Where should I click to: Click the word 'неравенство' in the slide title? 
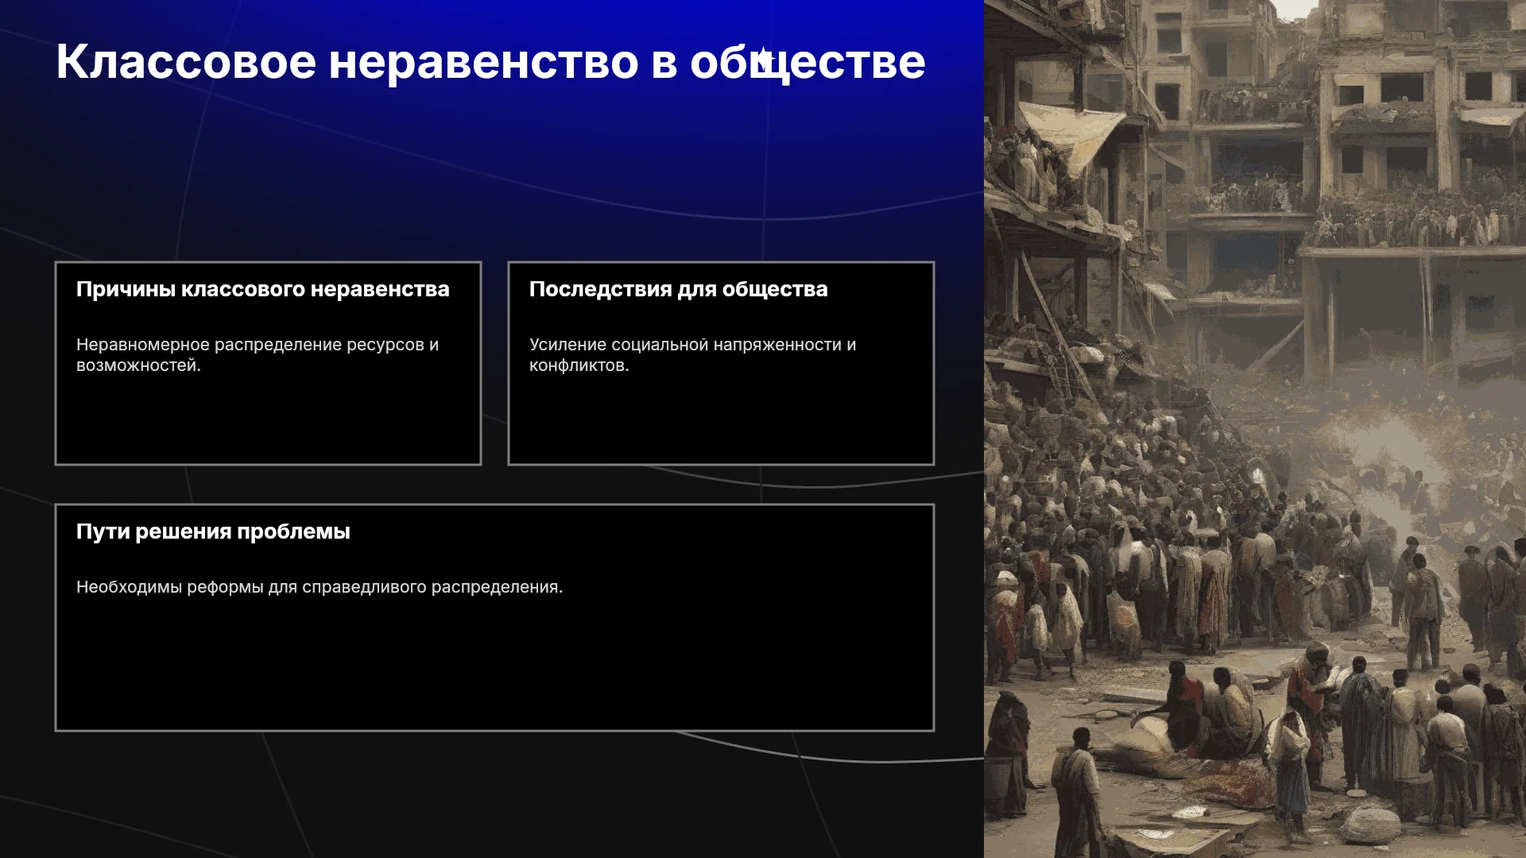pyautogui.click(x=484, y=62)
